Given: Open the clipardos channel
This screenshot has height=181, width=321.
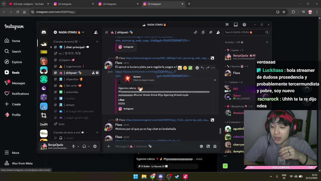Looking at the screenshot, I should coord(76,79).
